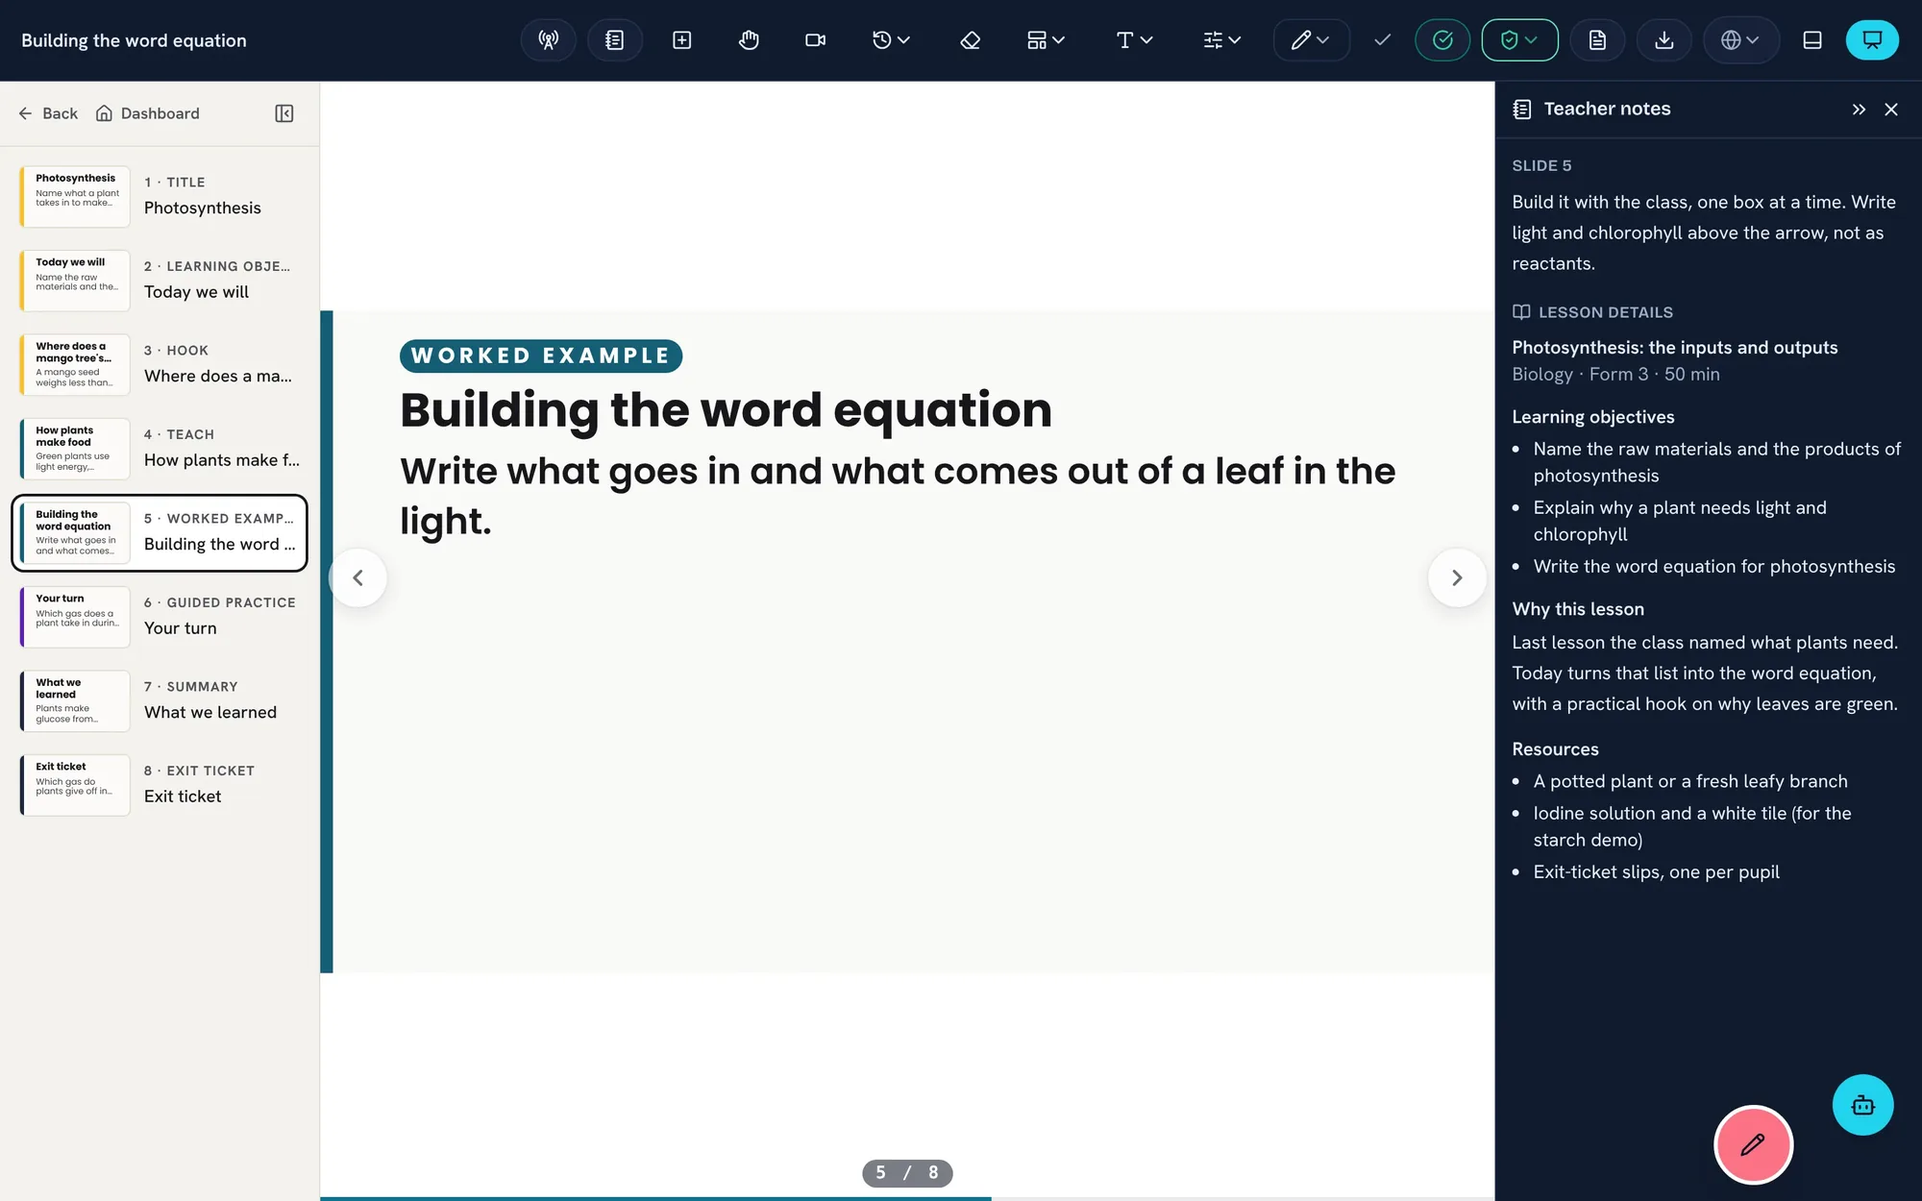
Task: Click the download icon in toolbar
Action: 1664,40
